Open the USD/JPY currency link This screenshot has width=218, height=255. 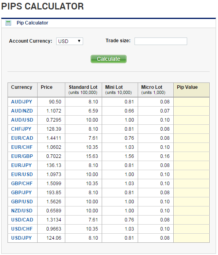[21, 238]
